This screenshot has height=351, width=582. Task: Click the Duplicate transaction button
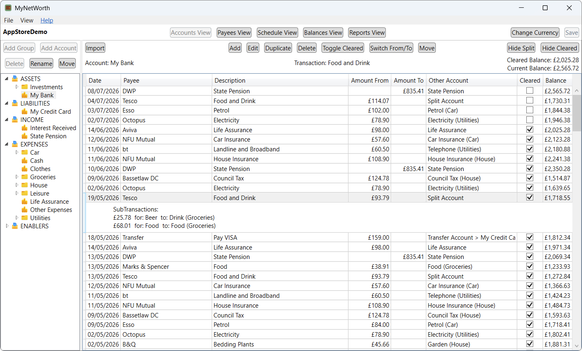pos(278,48)
